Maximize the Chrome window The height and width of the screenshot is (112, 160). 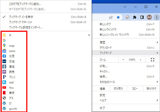pos(146,7)
